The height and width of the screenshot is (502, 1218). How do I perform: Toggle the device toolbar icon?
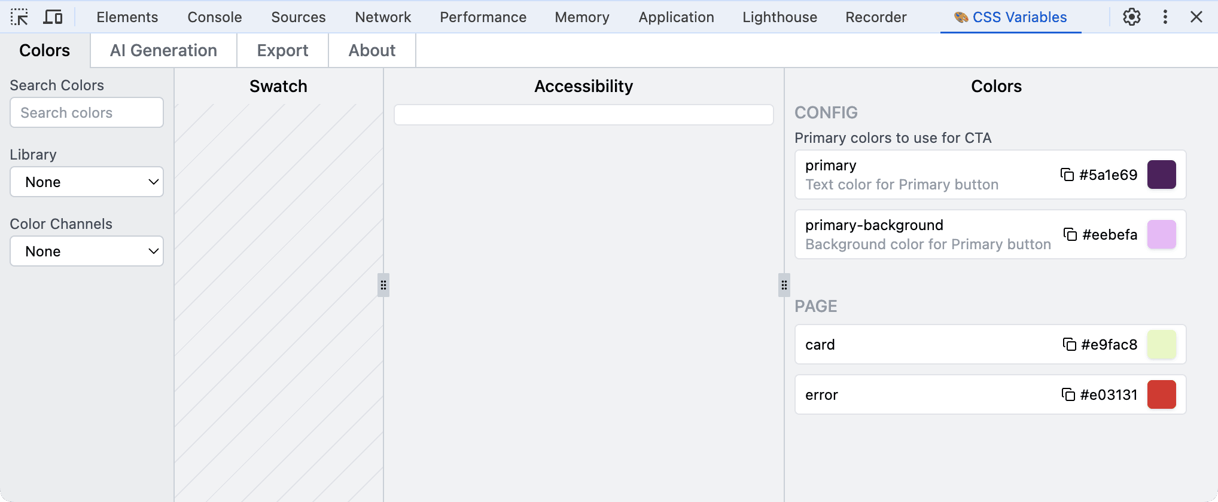coord(53,17)
